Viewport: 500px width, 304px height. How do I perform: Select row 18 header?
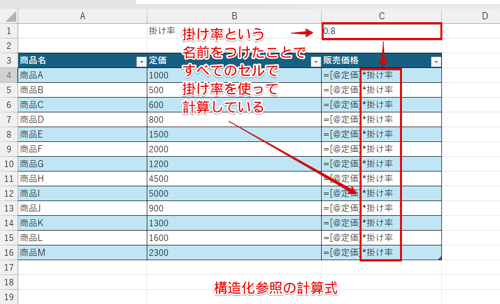point(9,282)
